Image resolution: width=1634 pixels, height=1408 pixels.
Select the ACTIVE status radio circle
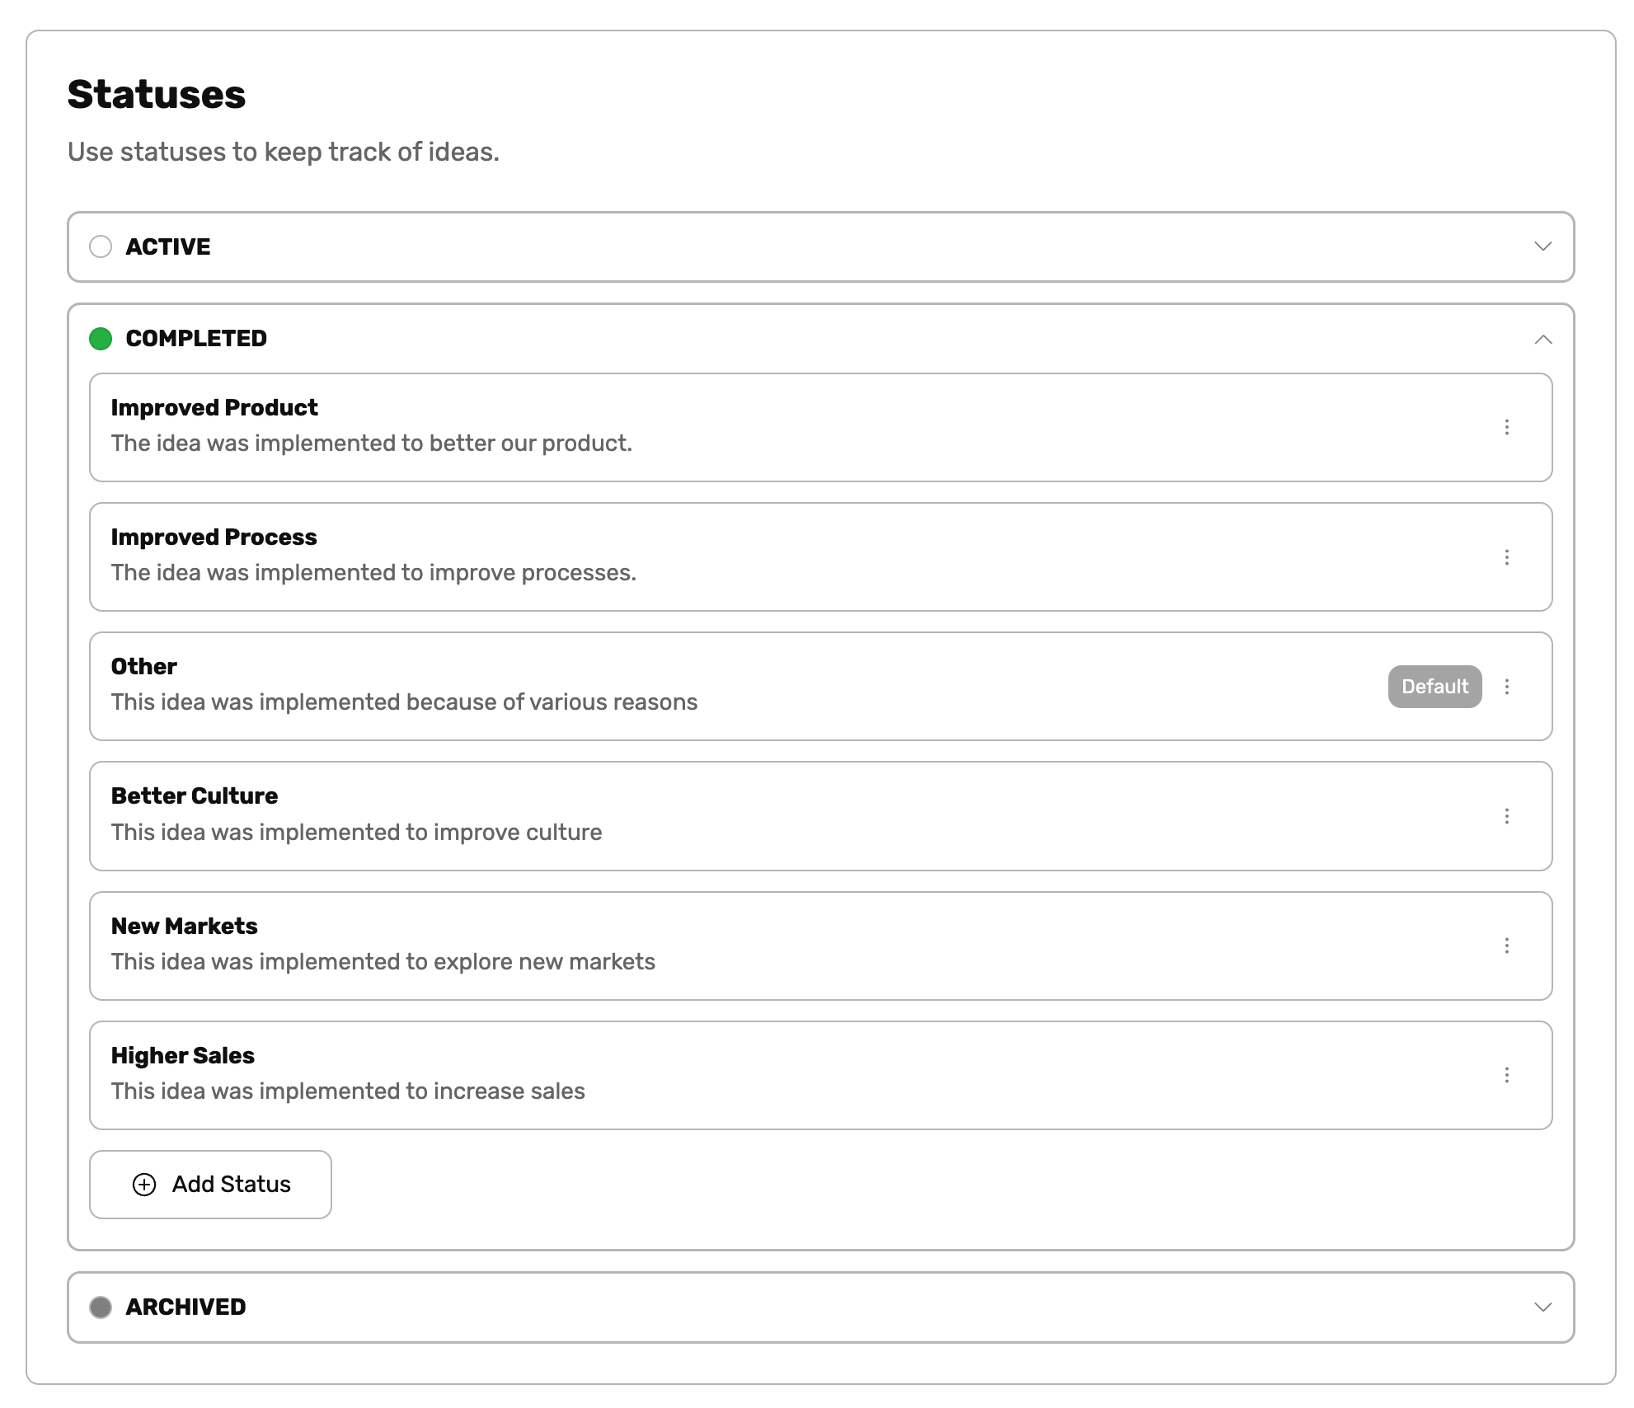tap(101, 246)
